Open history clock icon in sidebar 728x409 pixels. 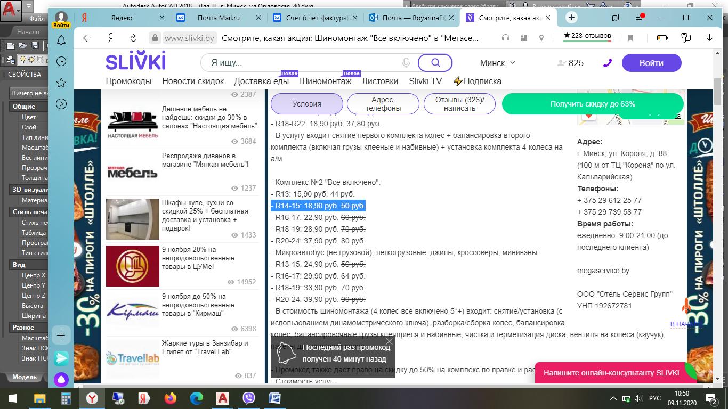(x=61, y=61)
